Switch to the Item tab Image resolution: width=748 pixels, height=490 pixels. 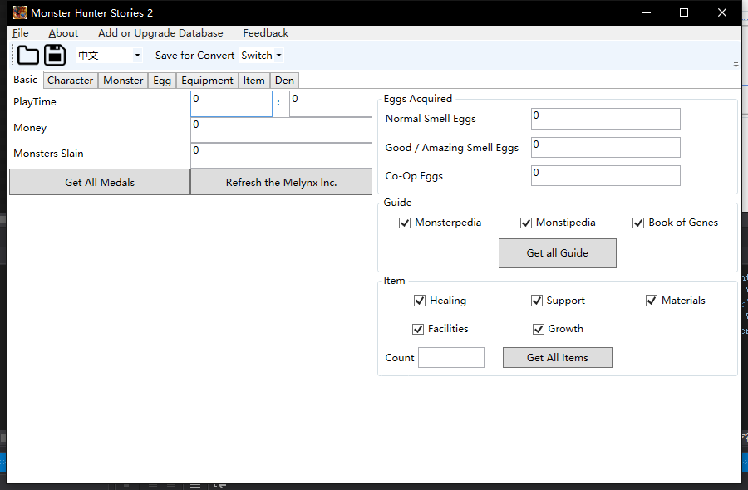click(253, 81)
